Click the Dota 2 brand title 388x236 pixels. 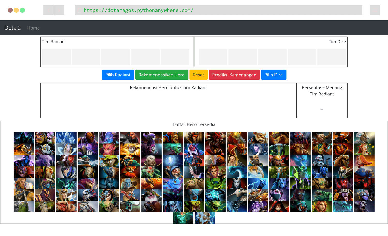(x=13, y=28)
